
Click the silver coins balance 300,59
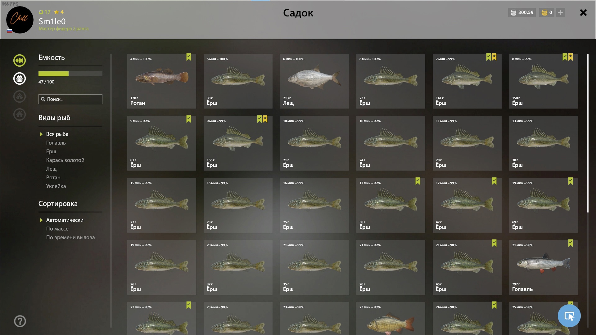522,12
